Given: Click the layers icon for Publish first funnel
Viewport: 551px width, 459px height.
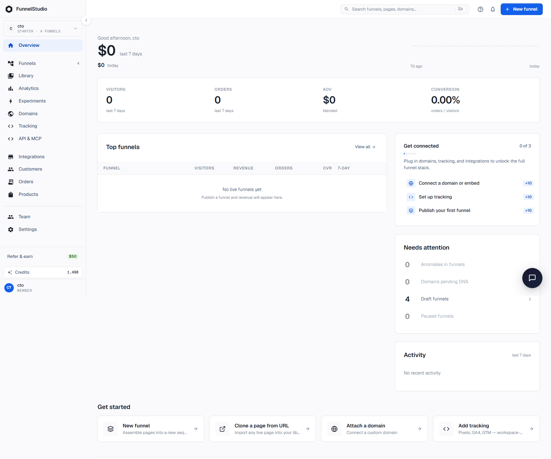Looking at the screenshot, I should click(x=411, y=211).
